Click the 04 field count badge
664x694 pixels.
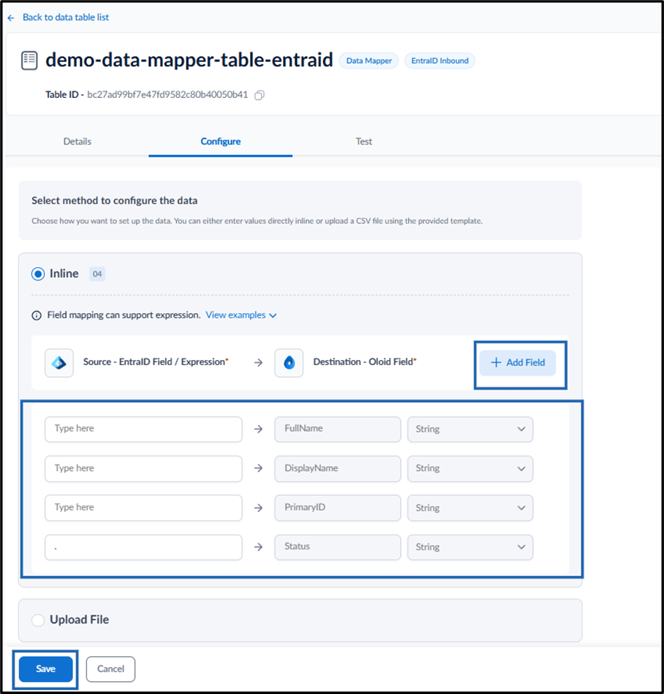[x=97, y=274]
